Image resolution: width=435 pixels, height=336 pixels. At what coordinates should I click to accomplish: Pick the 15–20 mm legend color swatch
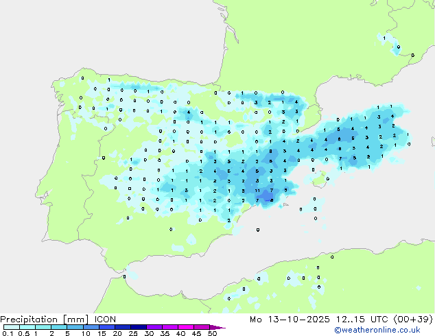click(x=107, y=327)
